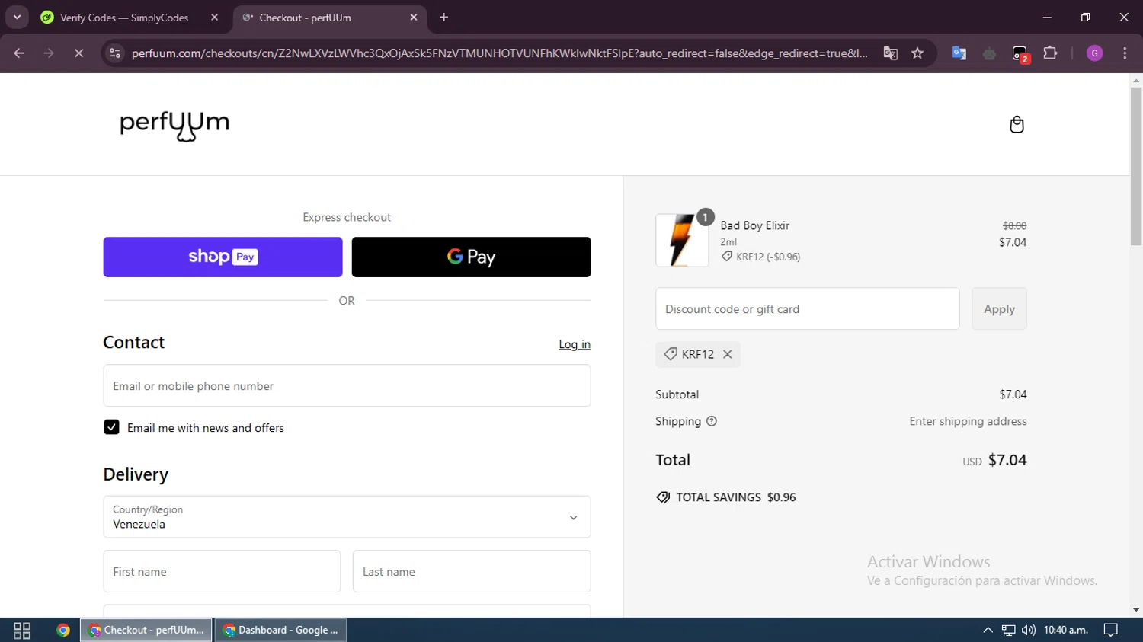Image resolution: width=1143 pixels, height=642 pixels.
Task: Focus the Last name field
Action: click(472, 571)
